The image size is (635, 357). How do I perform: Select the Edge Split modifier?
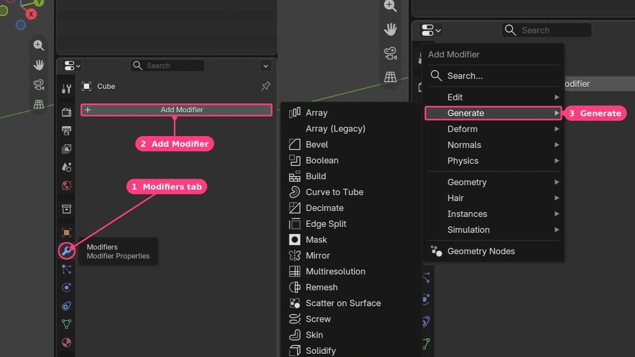click(x=351, y=224)
